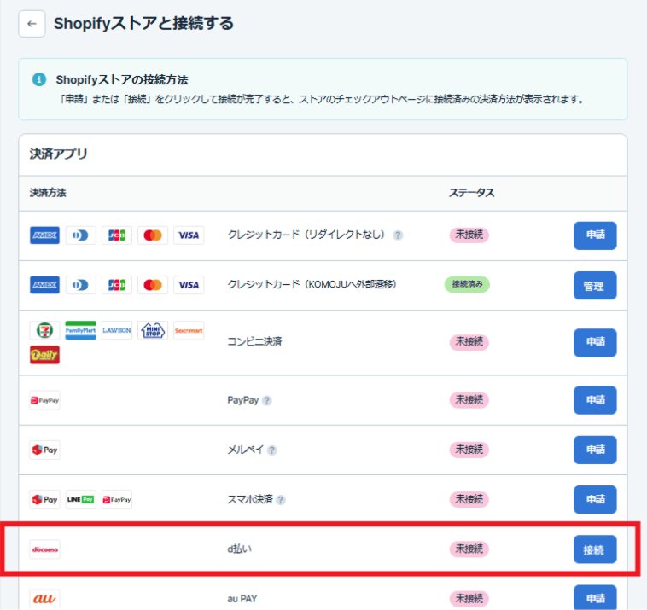647x610 pixels.
Task: Click the question mark next to スマホ決済
Action: click(281, 500)
